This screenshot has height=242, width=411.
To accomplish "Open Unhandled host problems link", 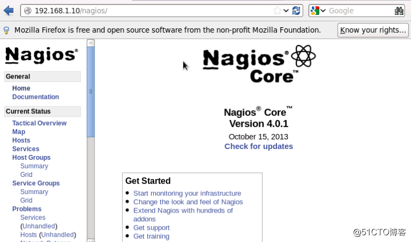I will point(58,235).
